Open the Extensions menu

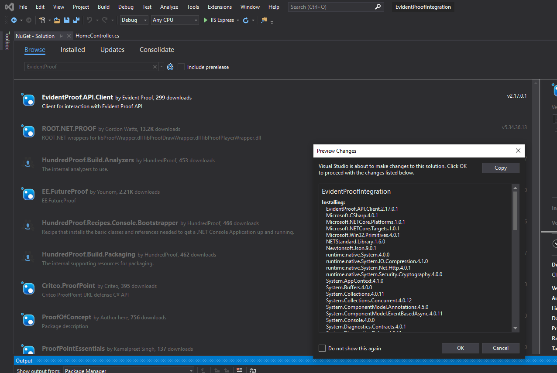pyautogui.click(x=220, y=7)
